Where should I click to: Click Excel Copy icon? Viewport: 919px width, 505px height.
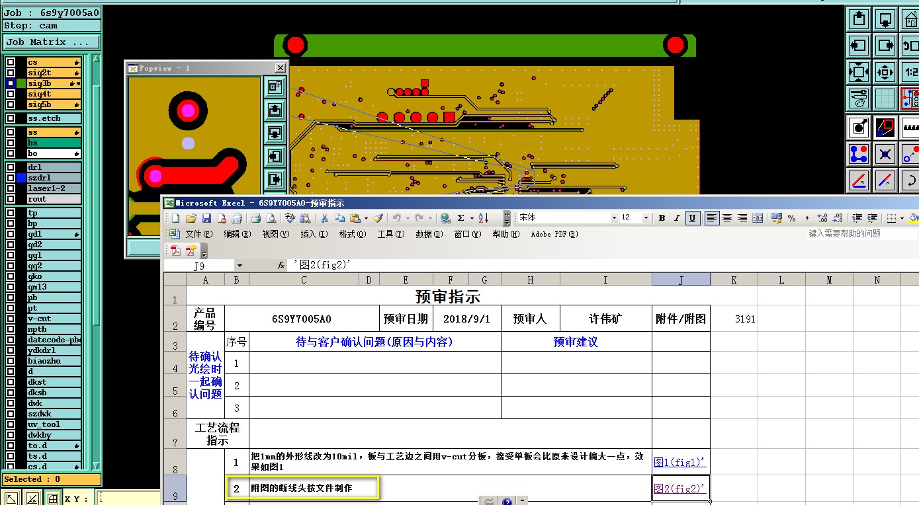click(339, 218)
